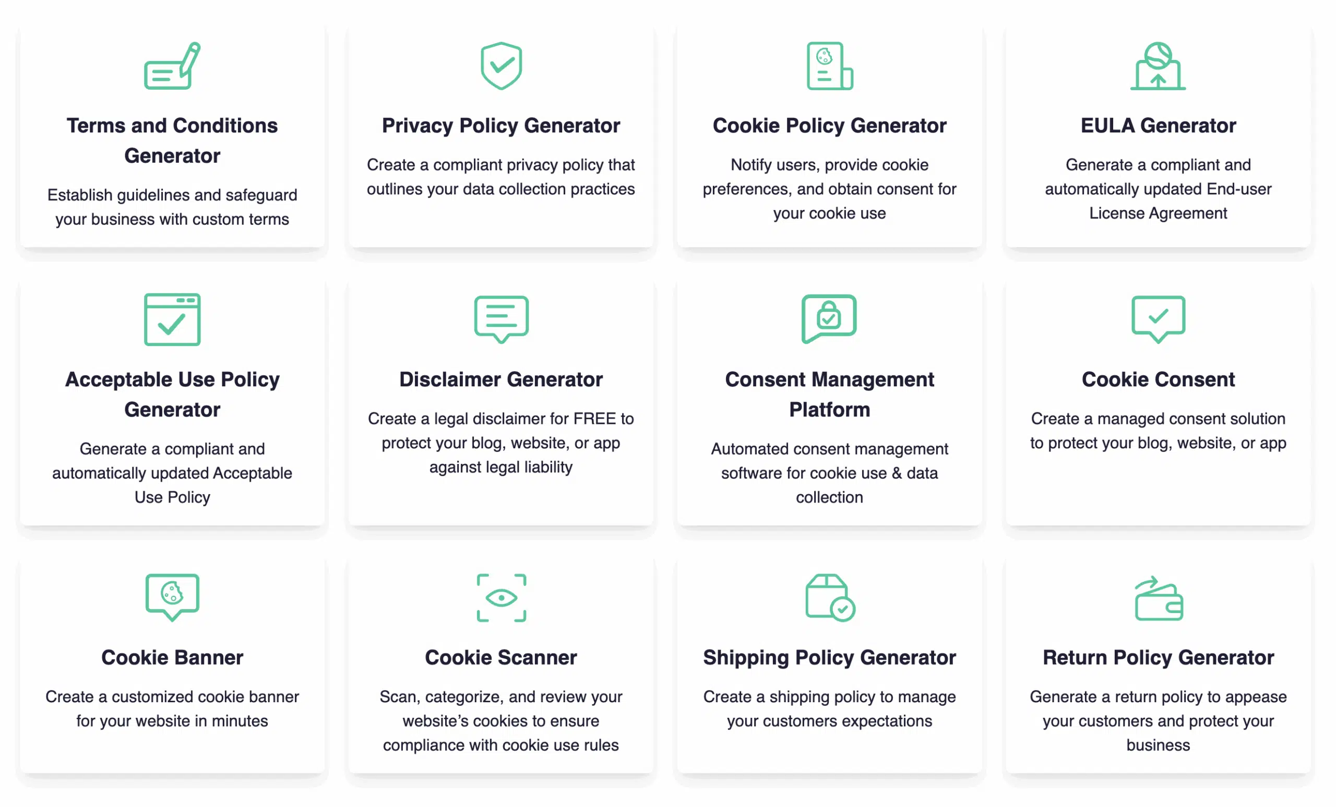Click the Acceptable Use Policy checkmark window icon

click(171, 320)
